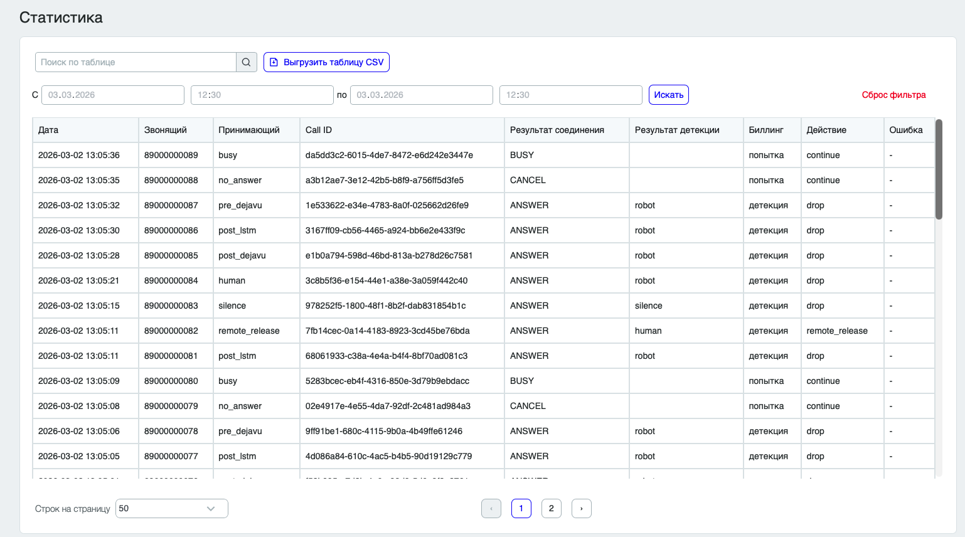This screenshot has width=965, height=537.
Task: Click the Статистика page heading
Action: tap(61, 18)
